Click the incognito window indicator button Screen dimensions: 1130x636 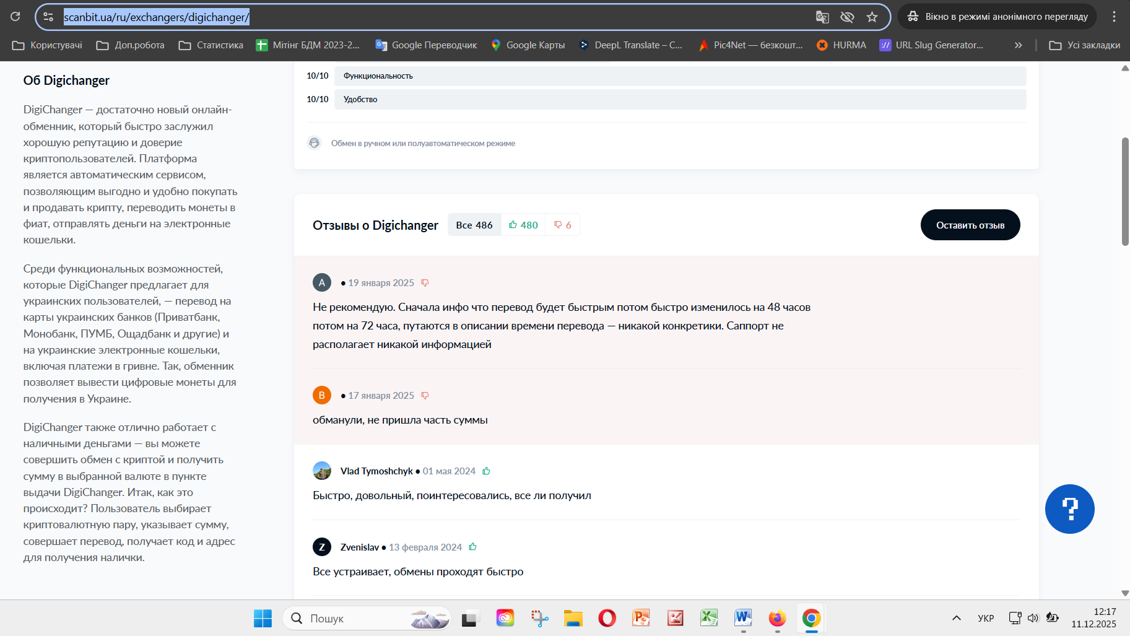[x=997, y=17]
